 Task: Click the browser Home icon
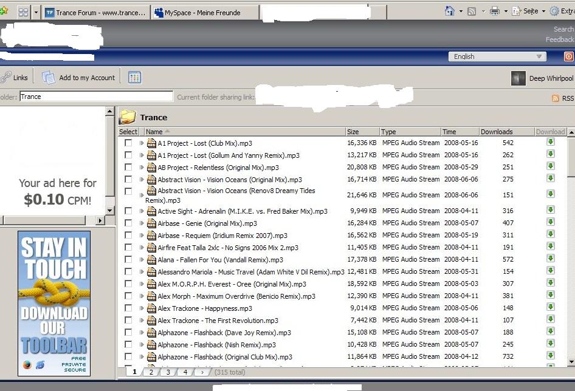coord(450,11)
